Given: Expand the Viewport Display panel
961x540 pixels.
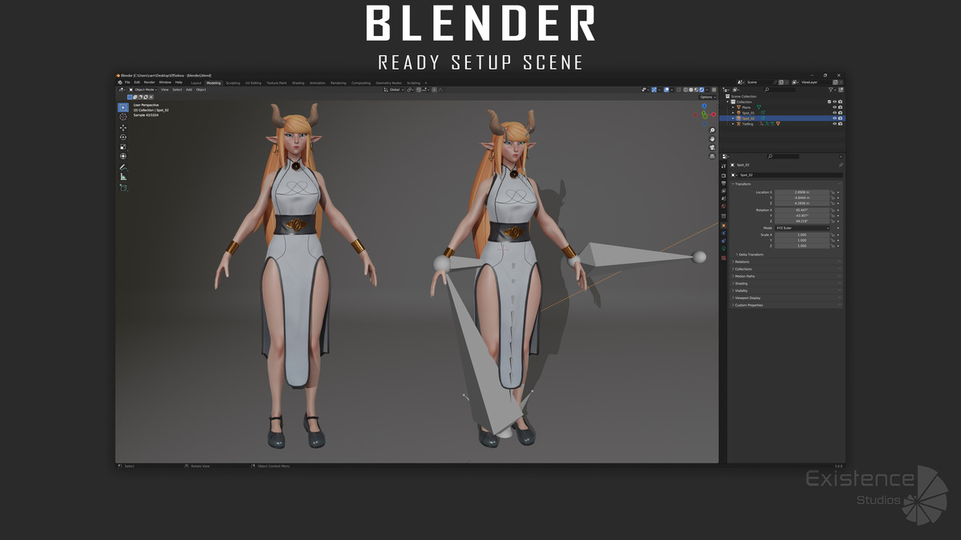Looking at the screenshot, I should click(x=747, y=298).
